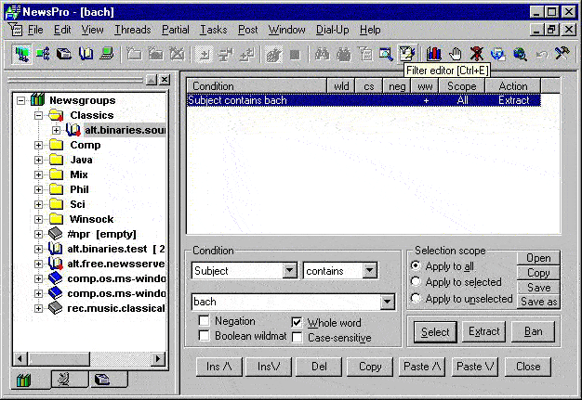Image resolution: width=582 pixels, height=400 pixels.
Task: Open the Partial menu
Action: pos(175,30)
